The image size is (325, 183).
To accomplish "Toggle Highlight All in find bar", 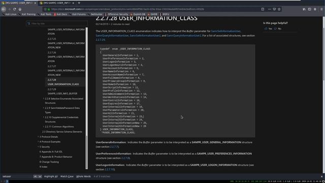I will pyautogui.click(x=51, y=176).
